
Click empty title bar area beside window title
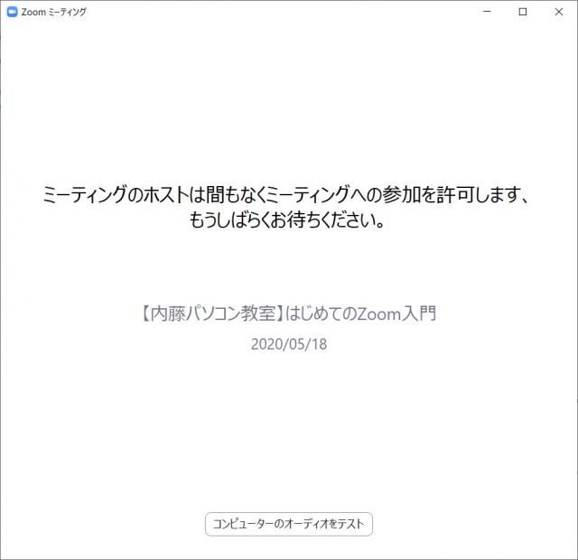(271, 12)
